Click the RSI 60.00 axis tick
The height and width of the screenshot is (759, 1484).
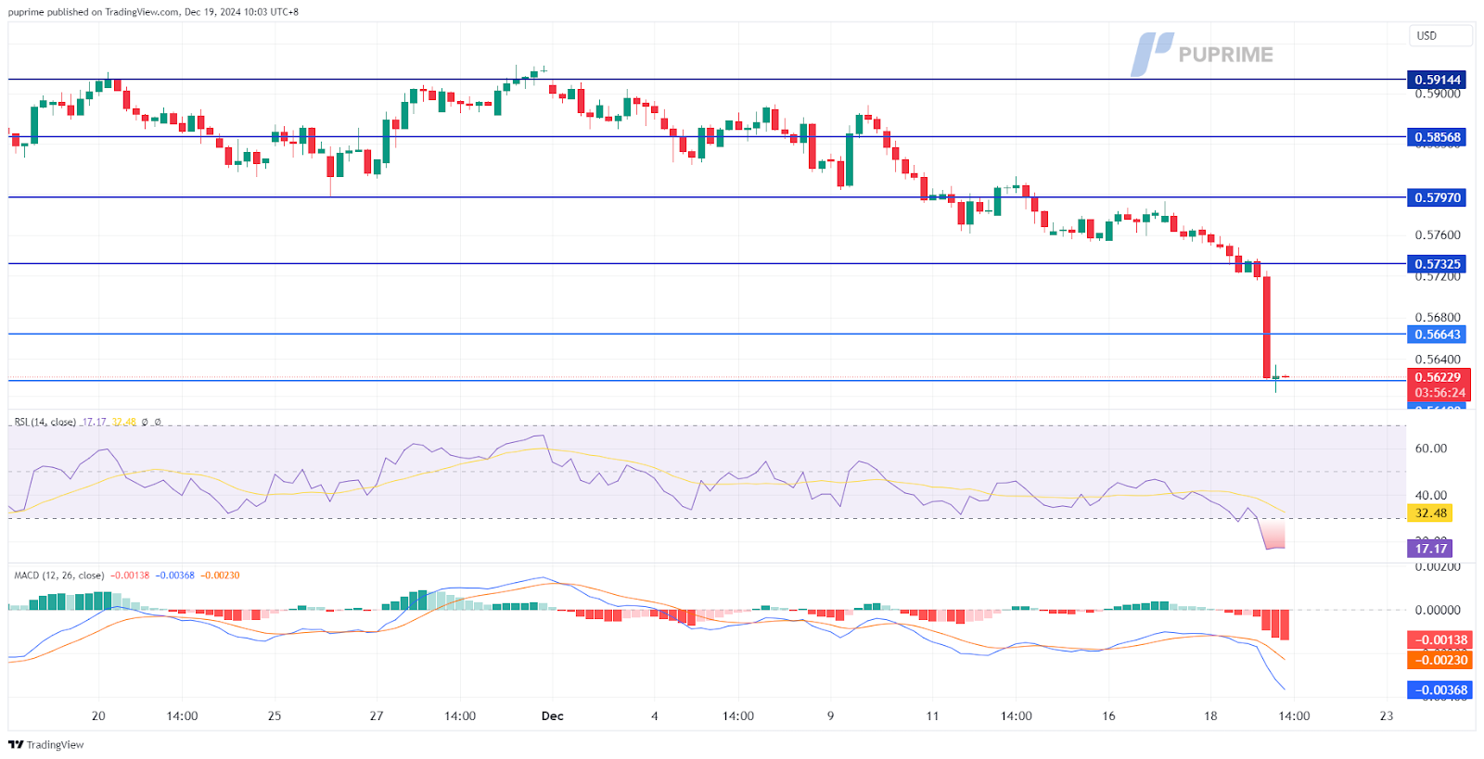tap(1430, 449)
